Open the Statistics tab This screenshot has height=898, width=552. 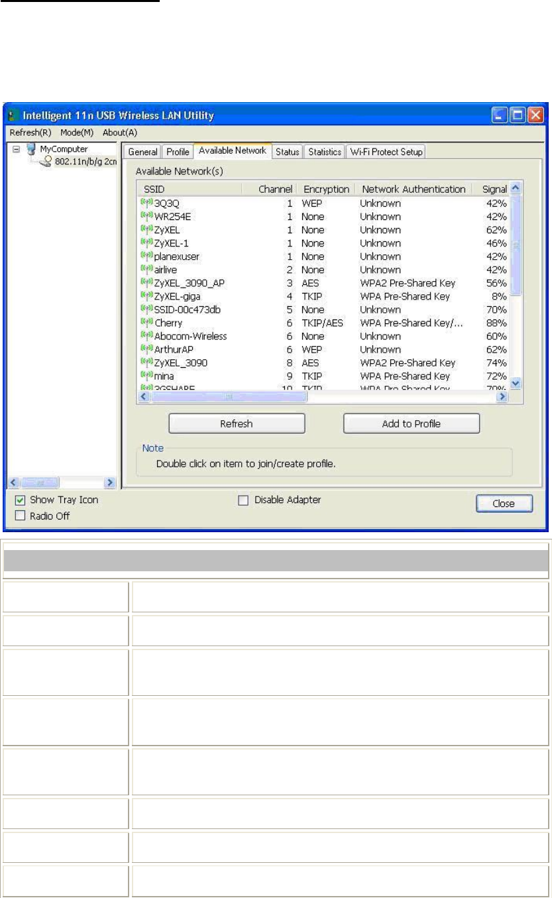coord(325,152)
